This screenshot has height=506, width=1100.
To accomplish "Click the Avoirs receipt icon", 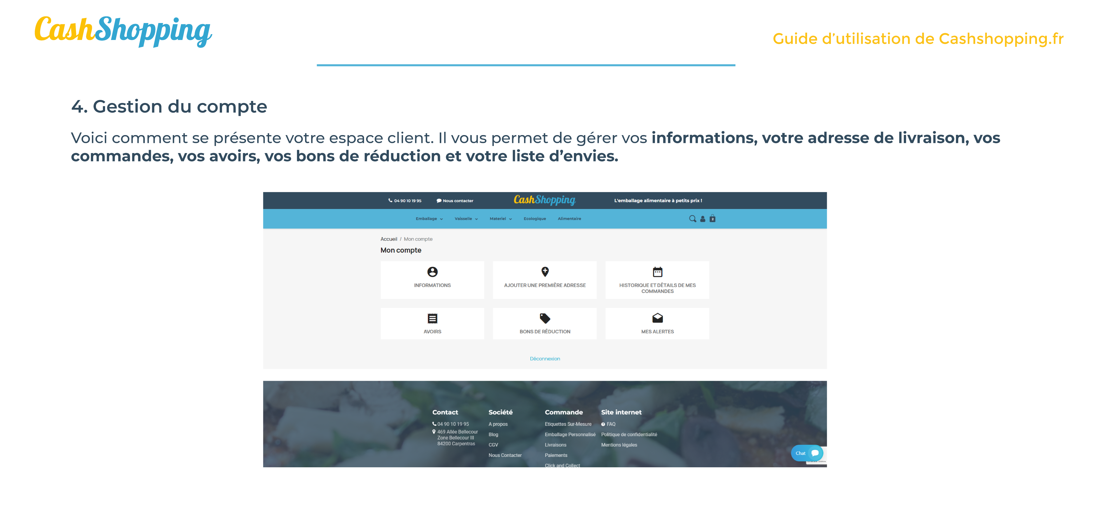I will coord(432,318).
